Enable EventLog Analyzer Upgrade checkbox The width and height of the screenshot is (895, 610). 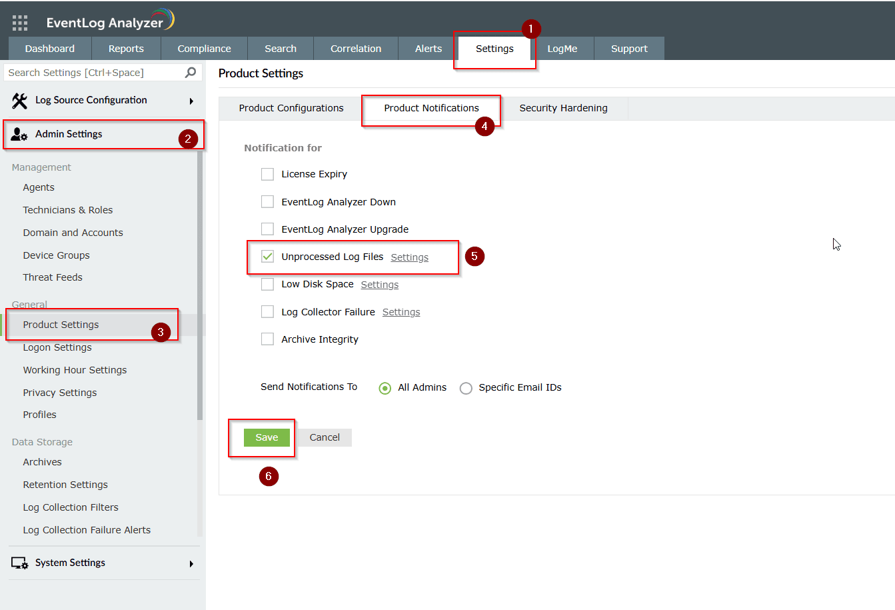267,229
